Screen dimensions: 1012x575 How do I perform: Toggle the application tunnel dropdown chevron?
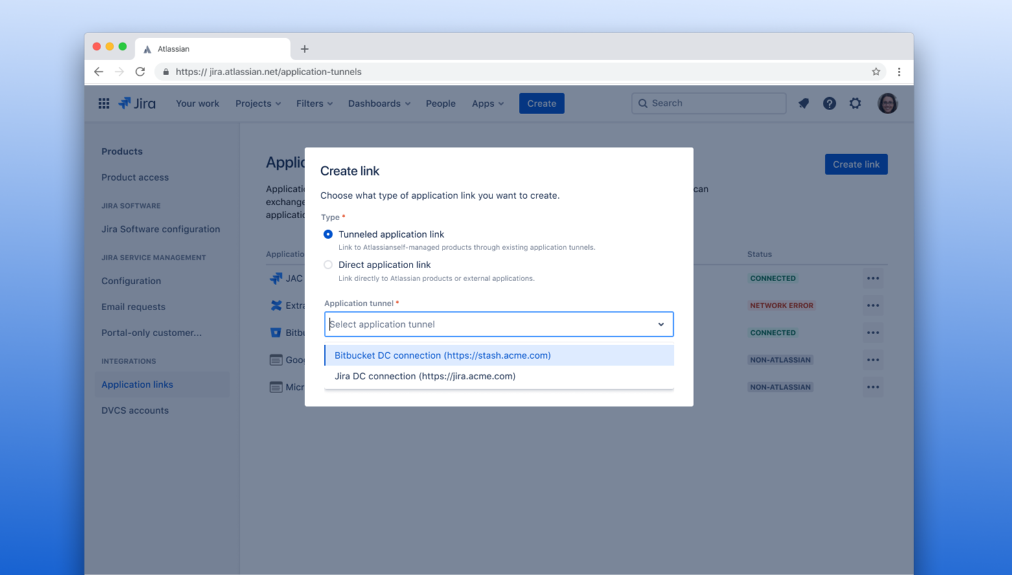(661, 324)
